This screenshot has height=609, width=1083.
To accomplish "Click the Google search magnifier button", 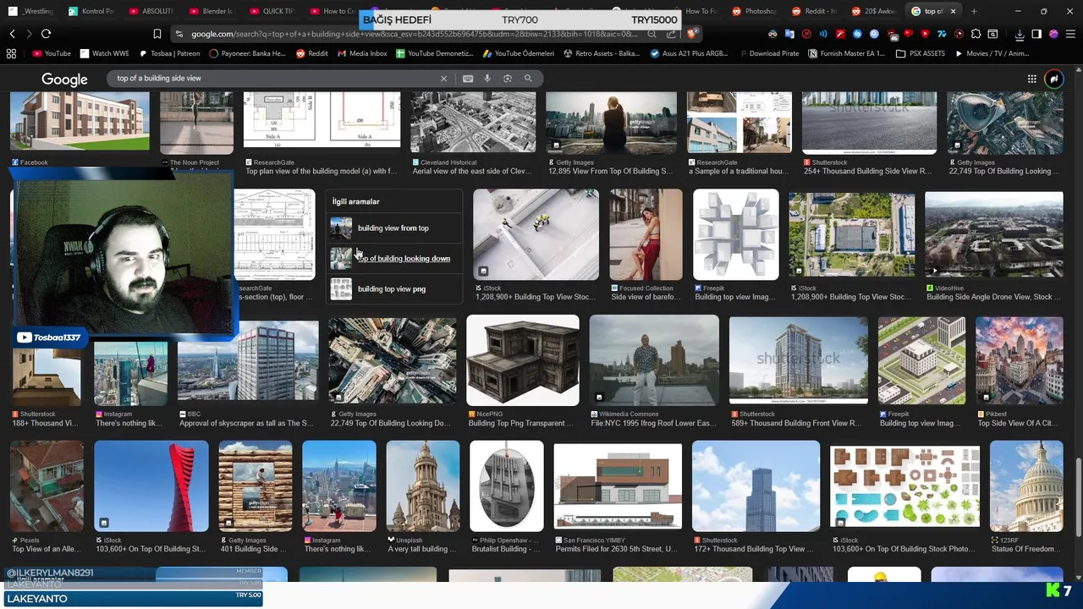I will click(528, 78).
